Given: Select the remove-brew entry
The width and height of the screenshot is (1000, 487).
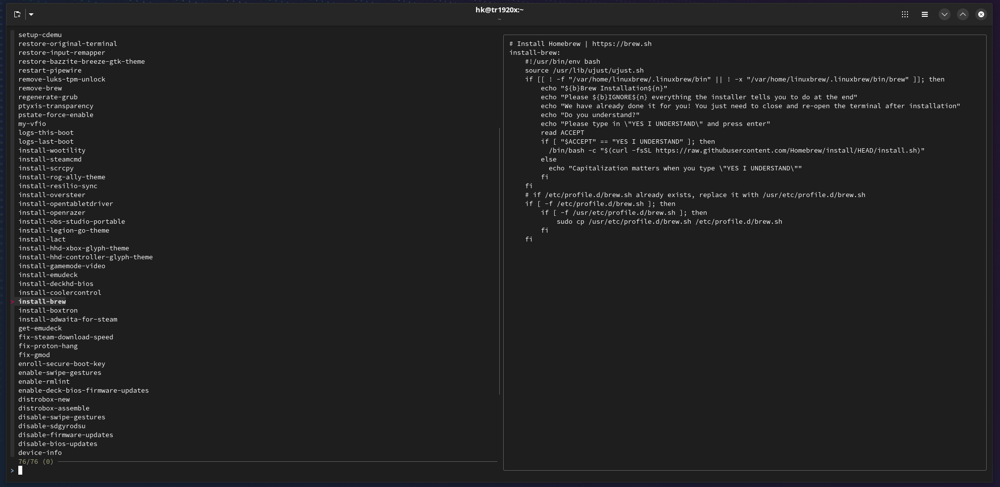Looking at the screenshot, I should click(x=40, y=88).
